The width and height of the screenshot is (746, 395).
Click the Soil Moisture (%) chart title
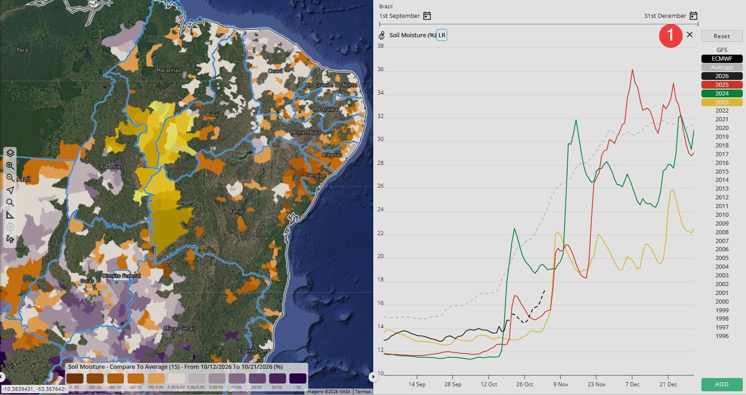[x=413, y=35]
